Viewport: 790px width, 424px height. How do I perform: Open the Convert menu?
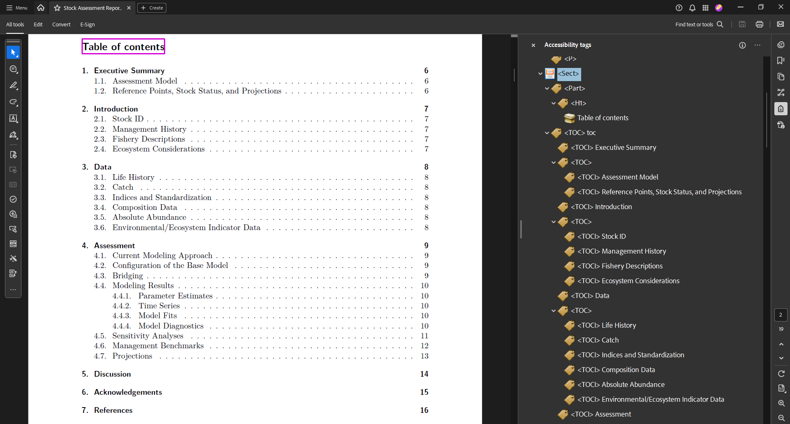point(61,24)
